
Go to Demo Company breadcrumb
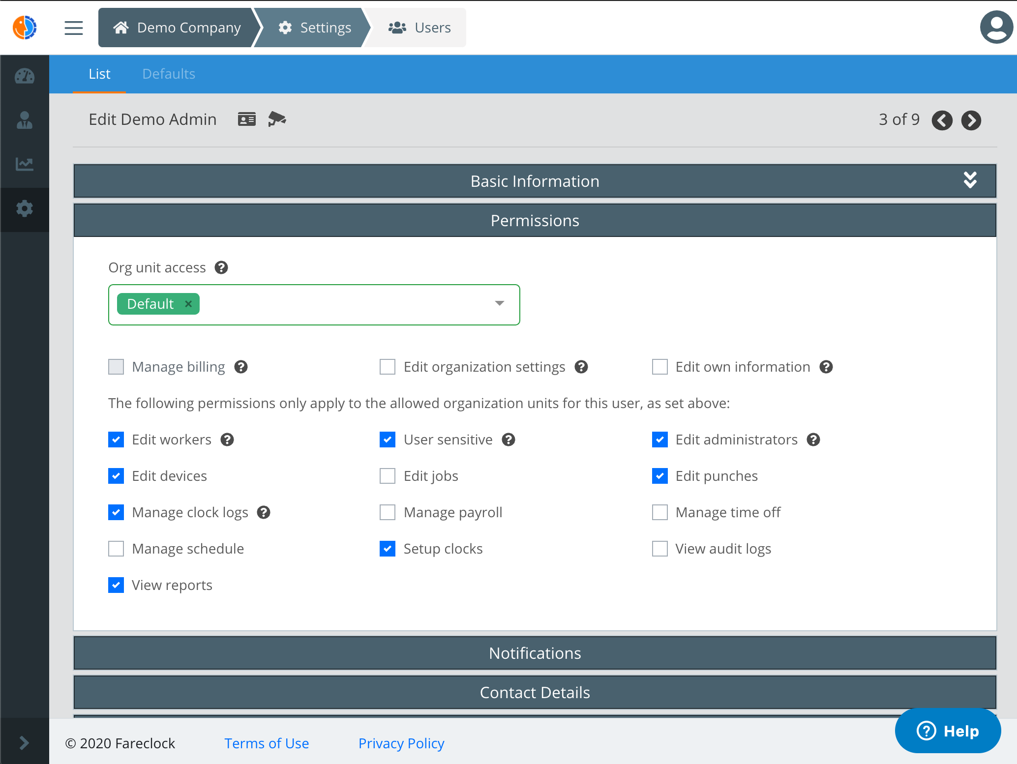click(x=177, y=28)
